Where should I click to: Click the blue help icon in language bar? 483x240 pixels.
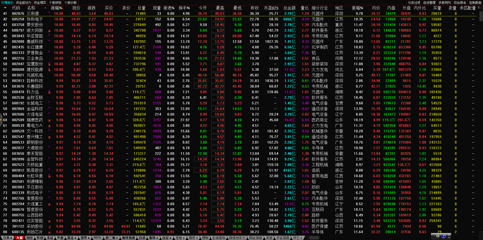click(x=443, y=236)
